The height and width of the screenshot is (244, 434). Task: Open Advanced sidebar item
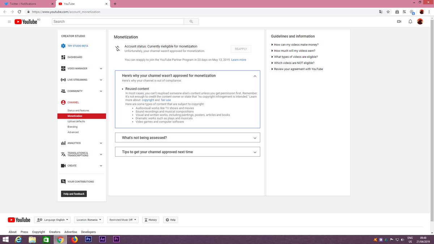pos(73,132)
